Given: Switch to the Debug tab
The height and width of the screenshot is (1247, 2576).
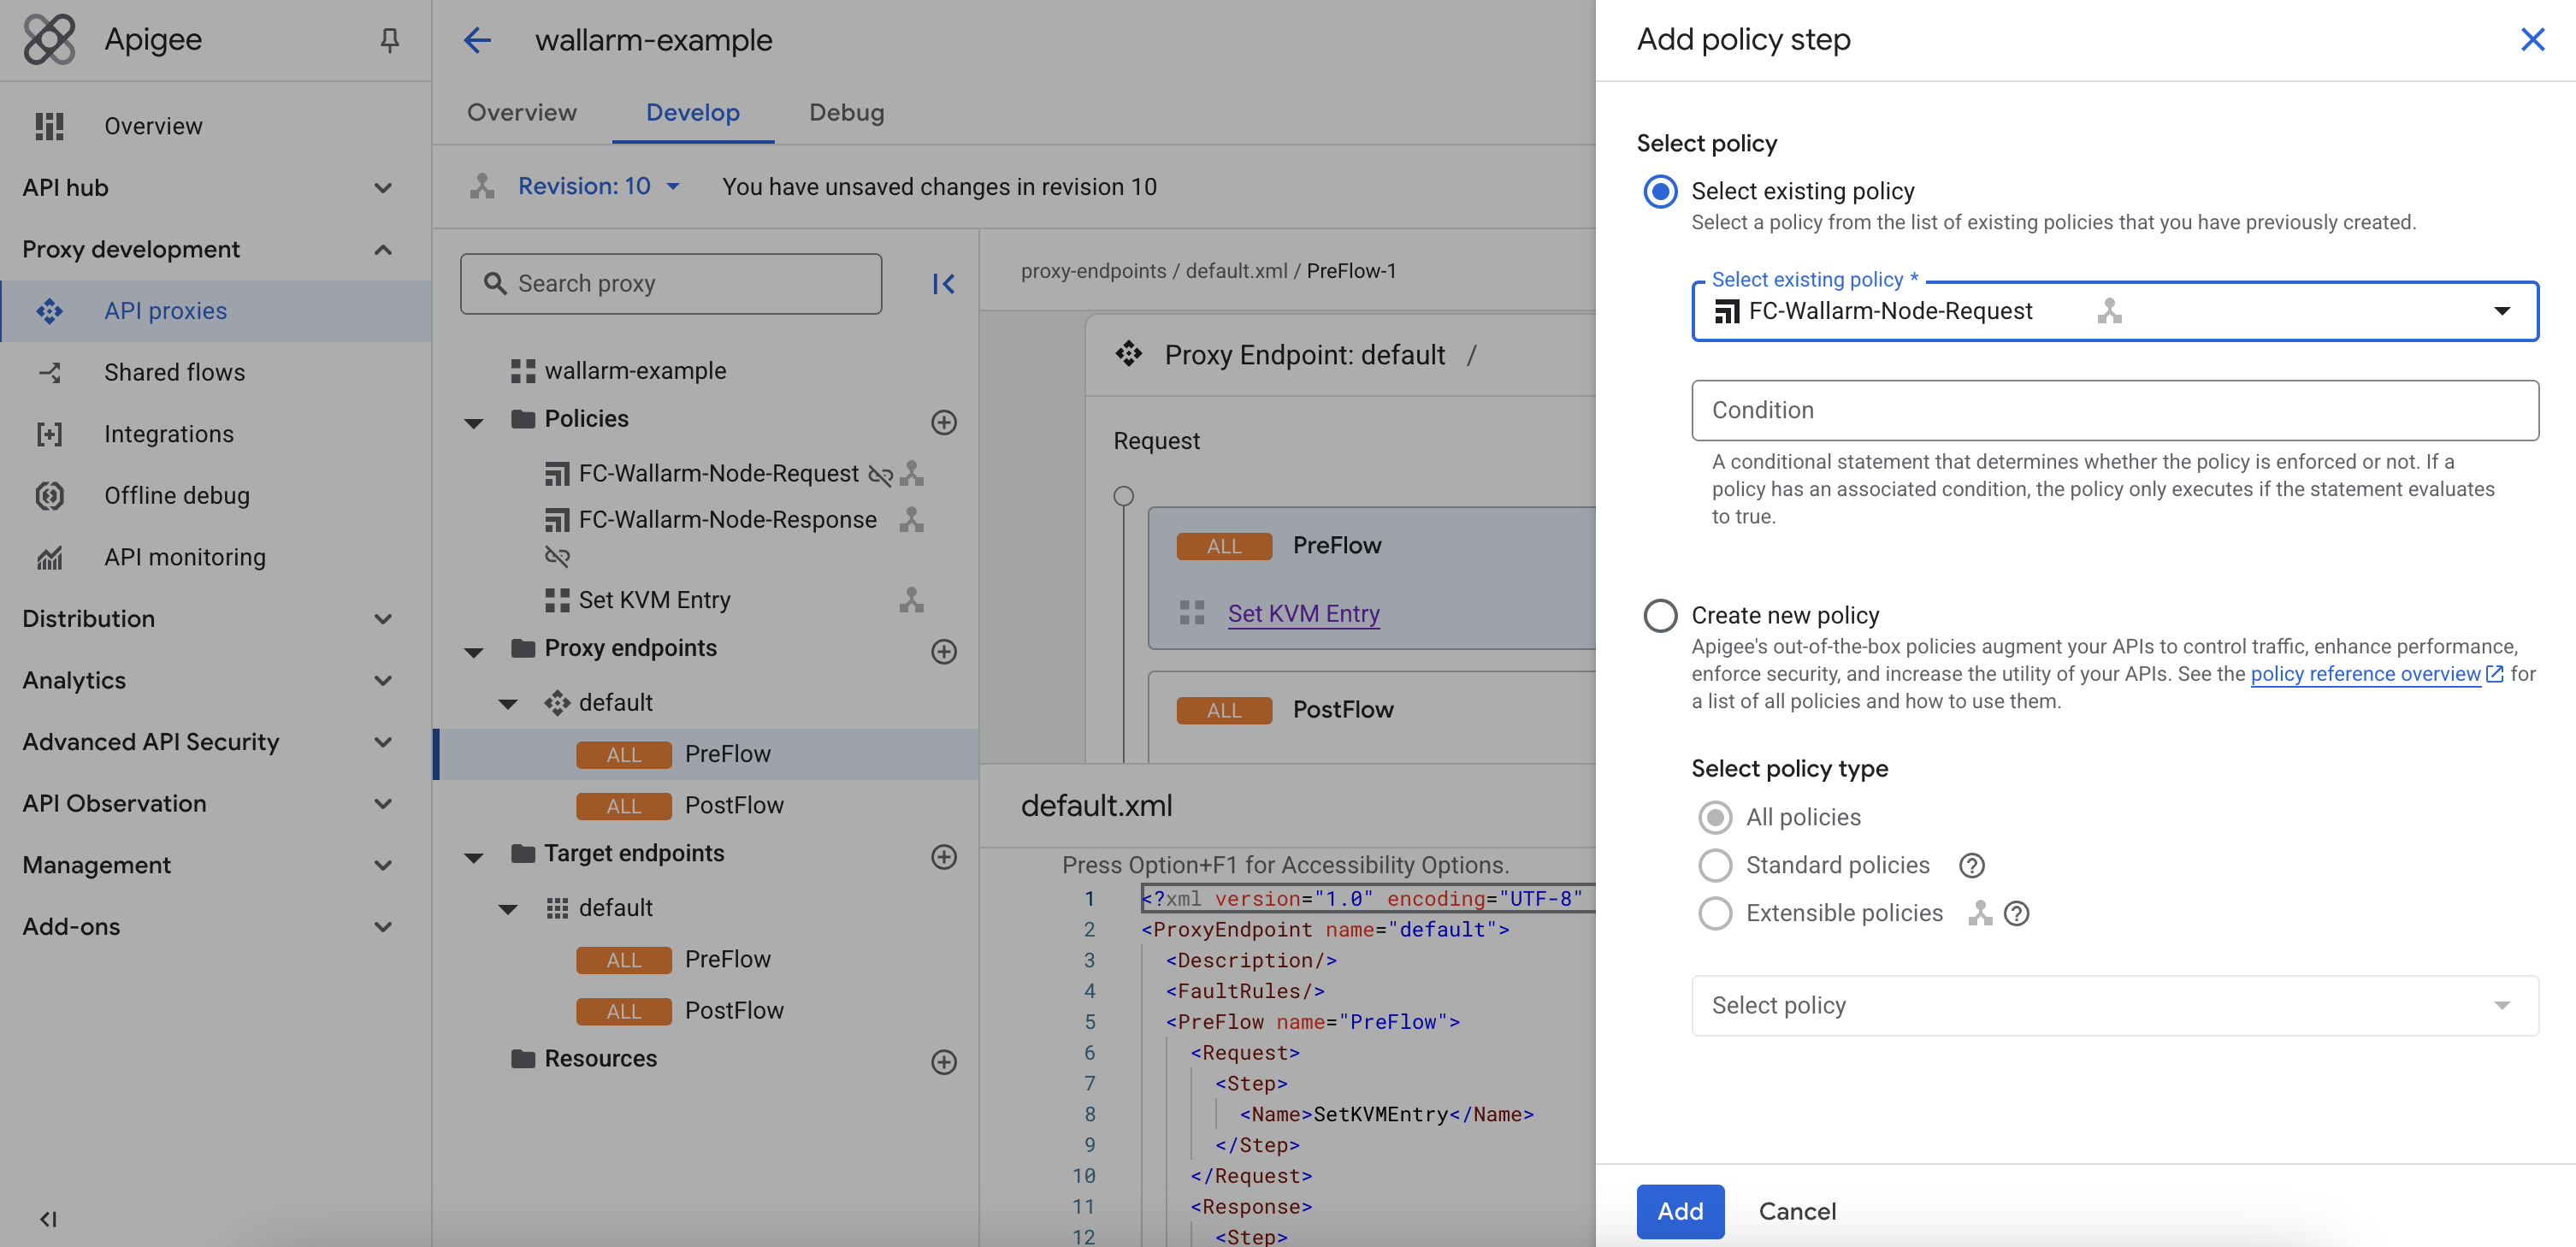Looking at the screenshot, I should click(846, 113).
